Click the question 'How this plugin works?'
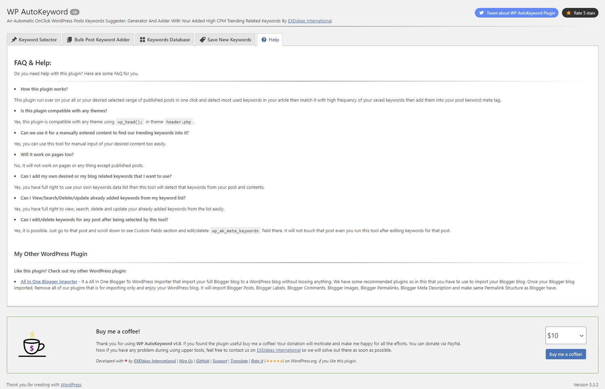 click(x=44, y=89)
